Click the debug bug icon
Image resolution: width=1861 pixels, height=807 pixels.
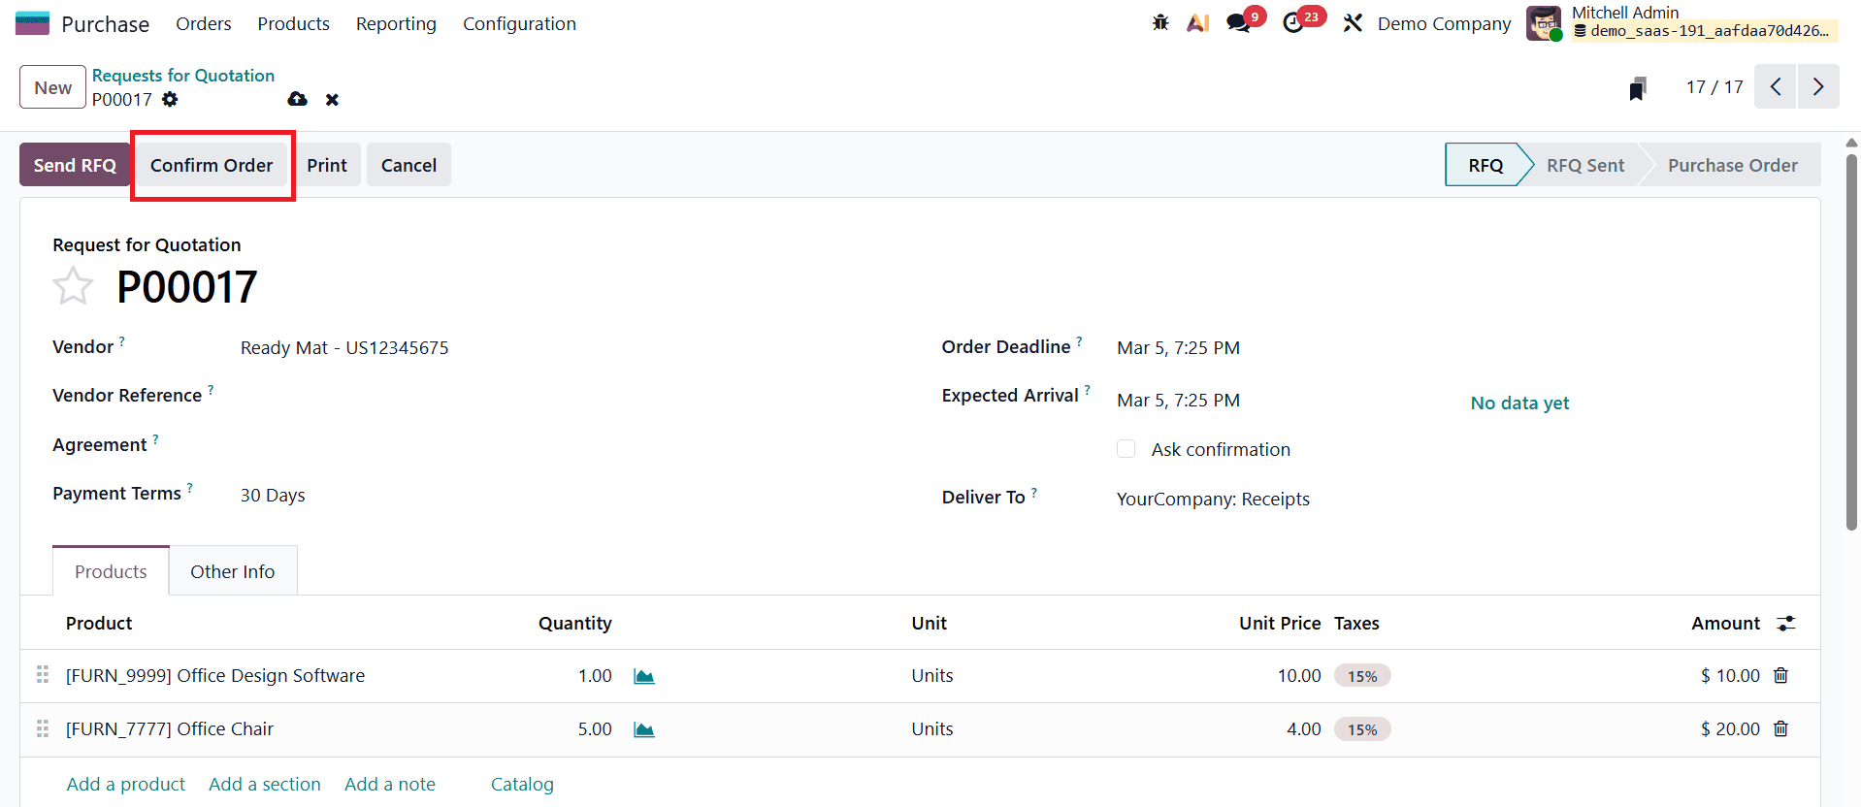point(1160,23)
